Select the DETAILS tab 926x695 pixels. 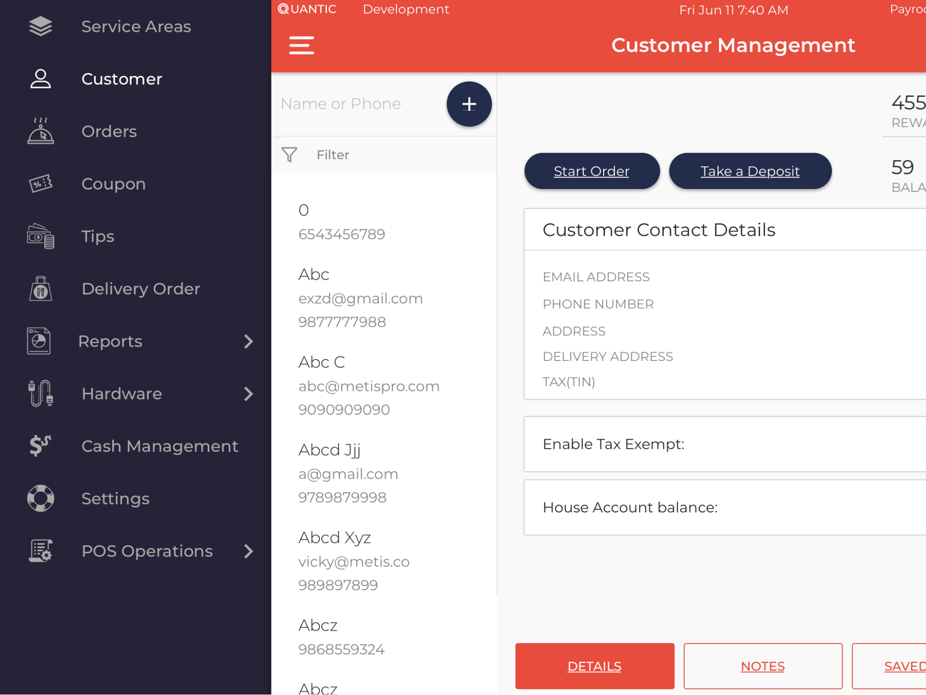(x=594, y=666)
